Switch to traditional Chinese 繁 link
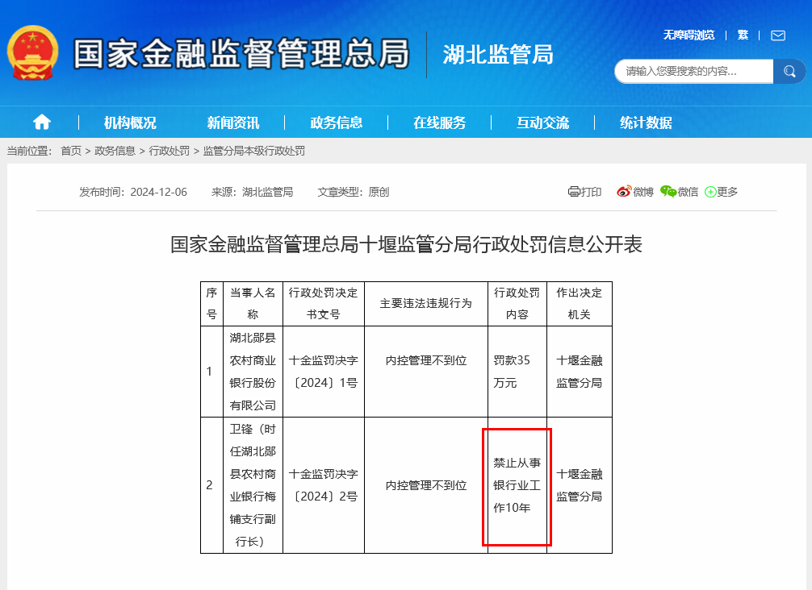Image resolution: width=812 pixels, height=590 pixels. click(x=743, y=35)
